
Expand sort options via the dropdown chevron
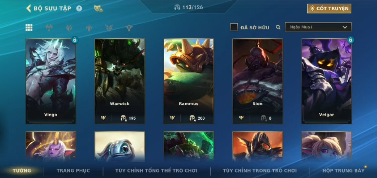(x=345, y=28)
